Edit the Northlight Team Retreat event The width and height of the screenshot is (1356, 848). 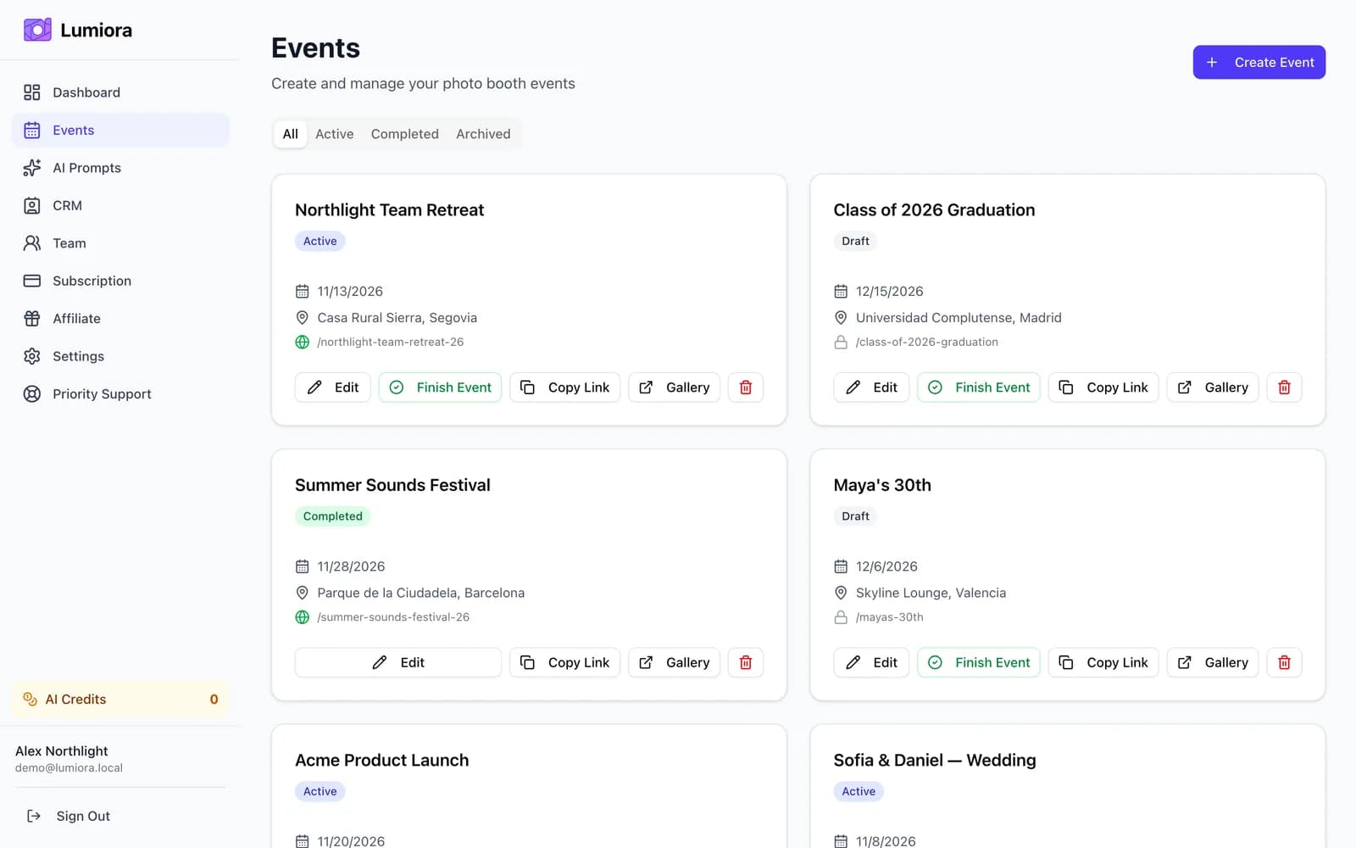333,388
